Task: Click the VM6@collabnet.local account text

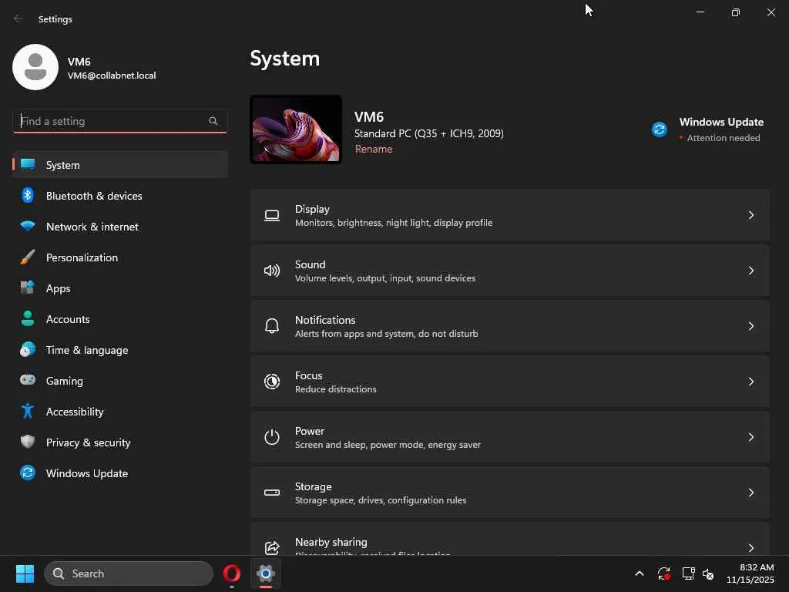Action: coord(112,76)
